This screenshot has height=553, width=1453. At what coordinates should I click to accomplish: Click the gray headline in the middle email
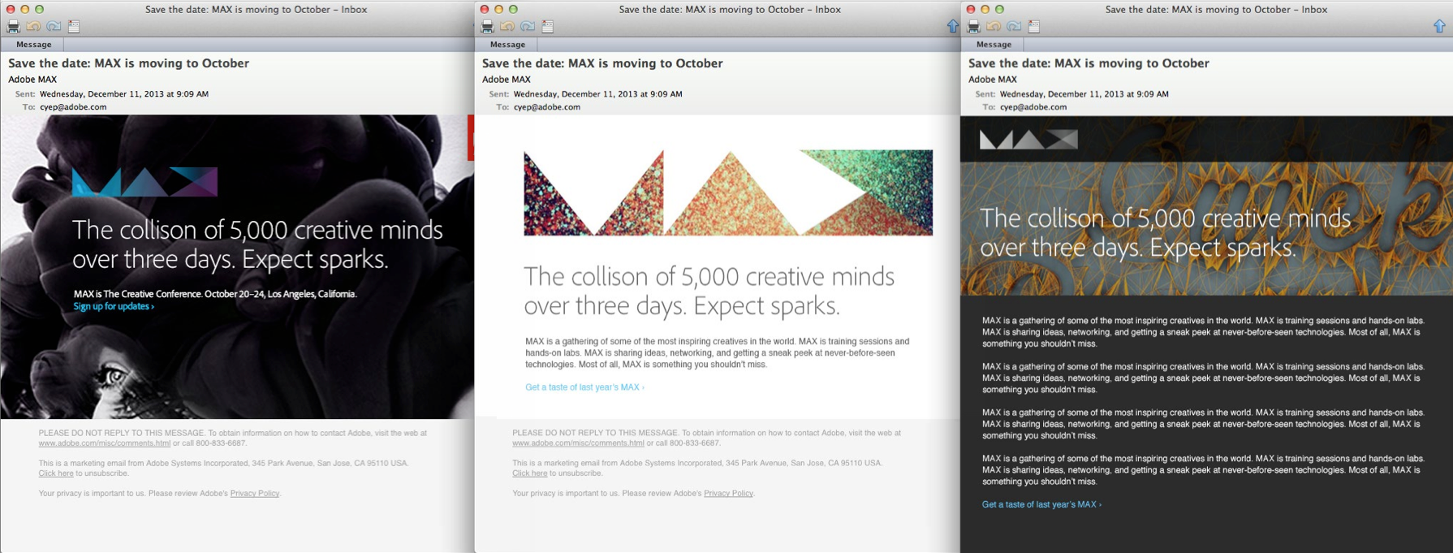pyautogui.click(x=709, y=291)
